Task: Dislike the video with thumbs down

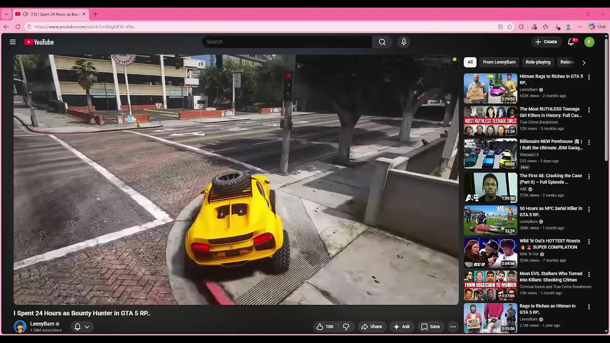Action: (346, 327)
